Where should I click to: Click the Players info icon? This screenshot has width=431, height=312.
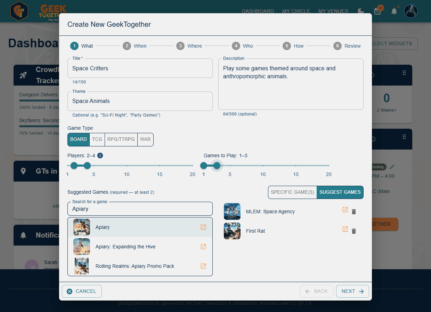point(100,155)
